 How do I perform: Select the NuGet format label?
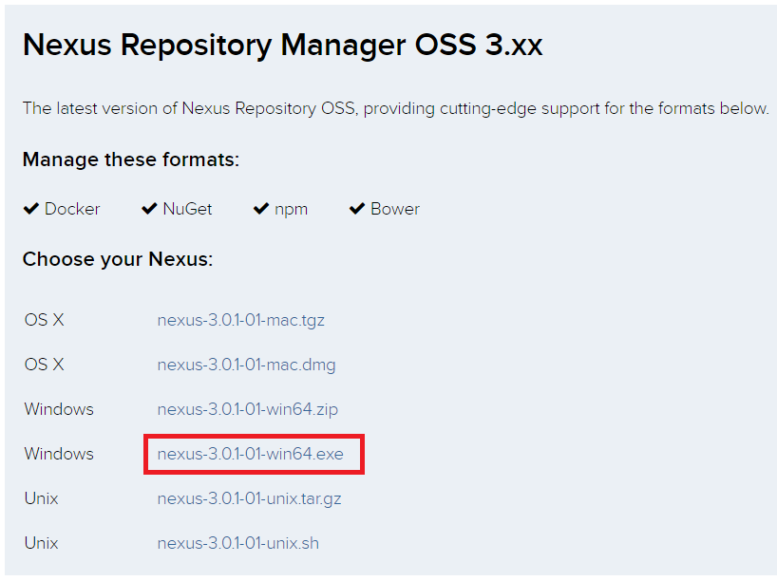[x=187, y=209]
